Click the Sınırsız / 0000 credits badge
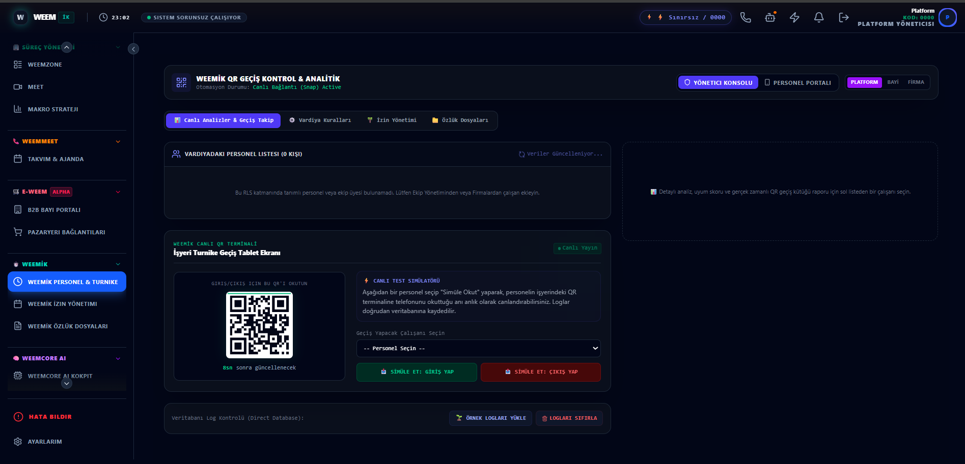Viewport: 965px width, 464px height. pyautogui.click(x=685, y=17)
